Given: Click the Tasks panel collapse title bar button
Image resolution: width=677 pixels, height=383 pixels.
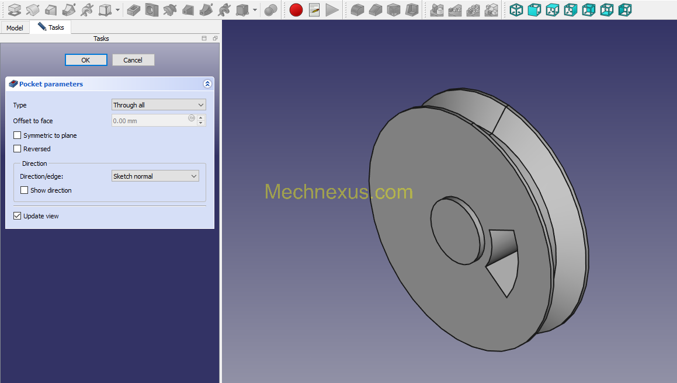Looking at the screenshot, I should coord(204,38).
